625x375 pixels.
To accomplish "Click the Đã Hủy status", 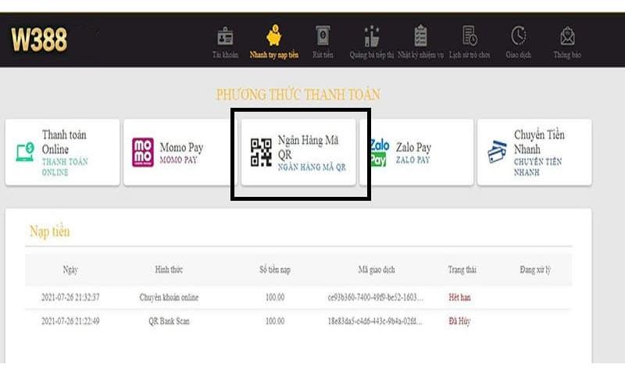I will [459, 321].
